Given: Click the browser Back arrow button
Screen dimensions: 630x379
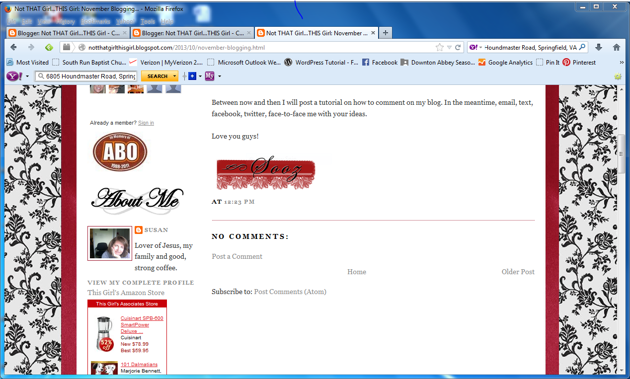Looking at the screenshot, I should point(13,48).
